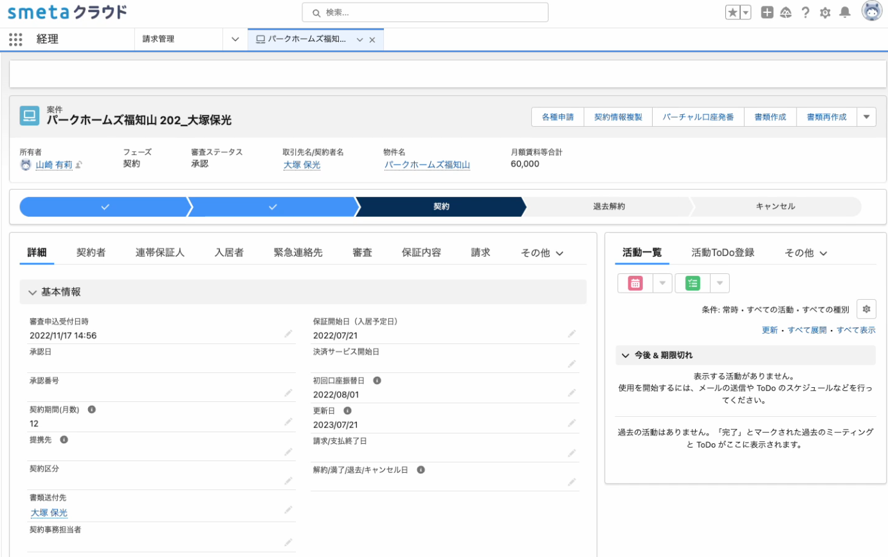The width and height of the screenshot is (888, 557).
Task: Open the パークホームズ福知山 property link
Action: (427, 165)
